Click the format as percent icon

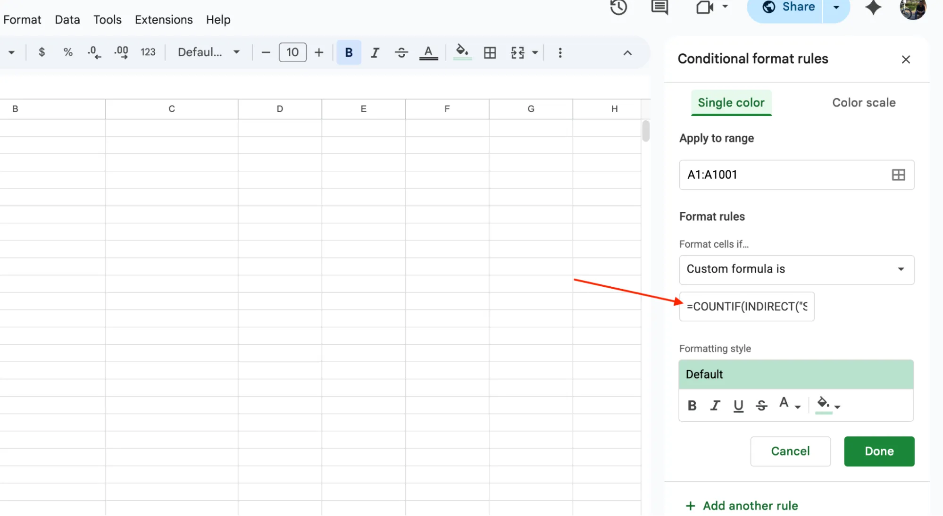(67, 52)
